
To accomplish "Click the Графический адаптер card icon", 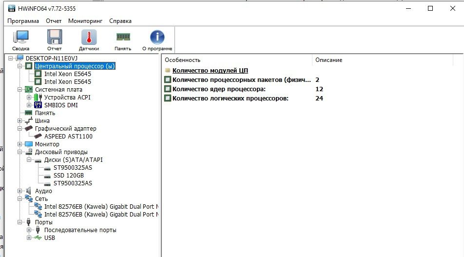I will pyautogui.click(x=29, y=128).
